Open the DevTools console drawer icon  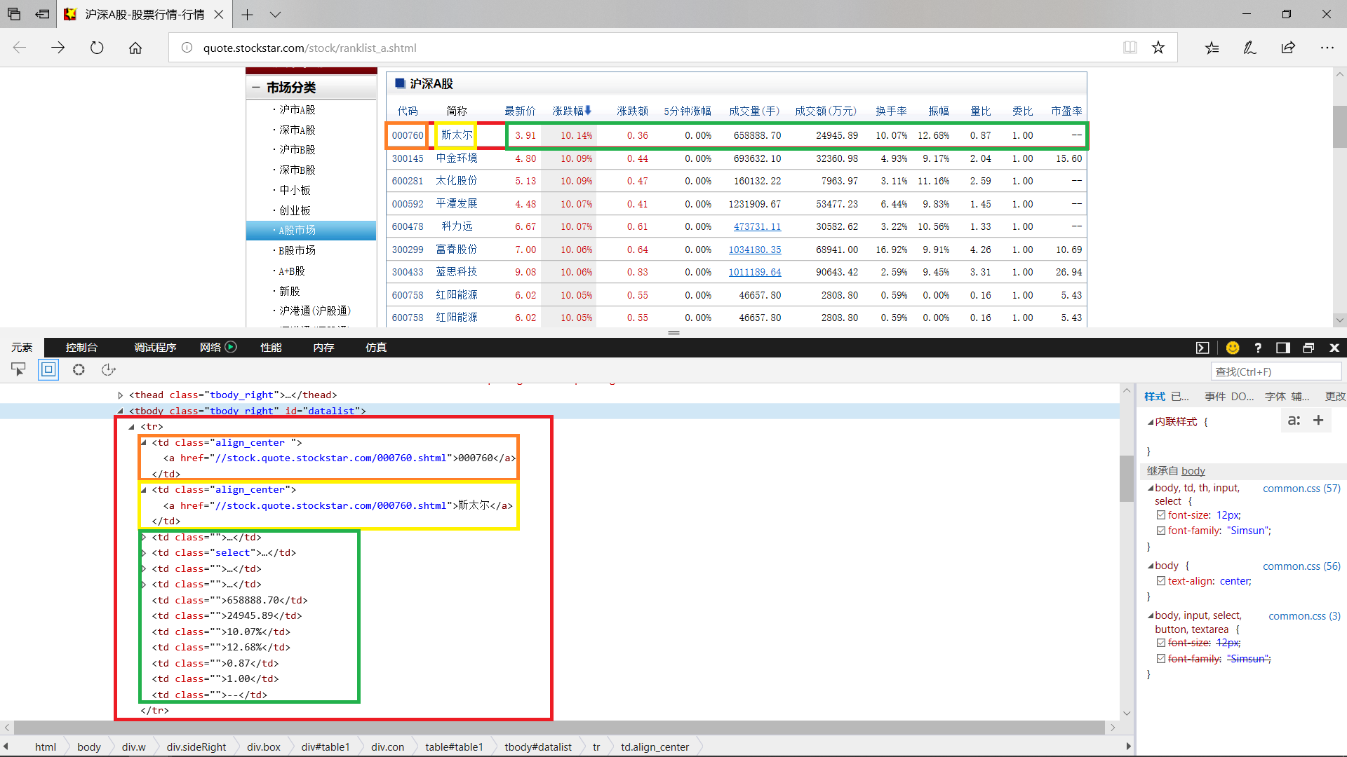click(1202, 348)
